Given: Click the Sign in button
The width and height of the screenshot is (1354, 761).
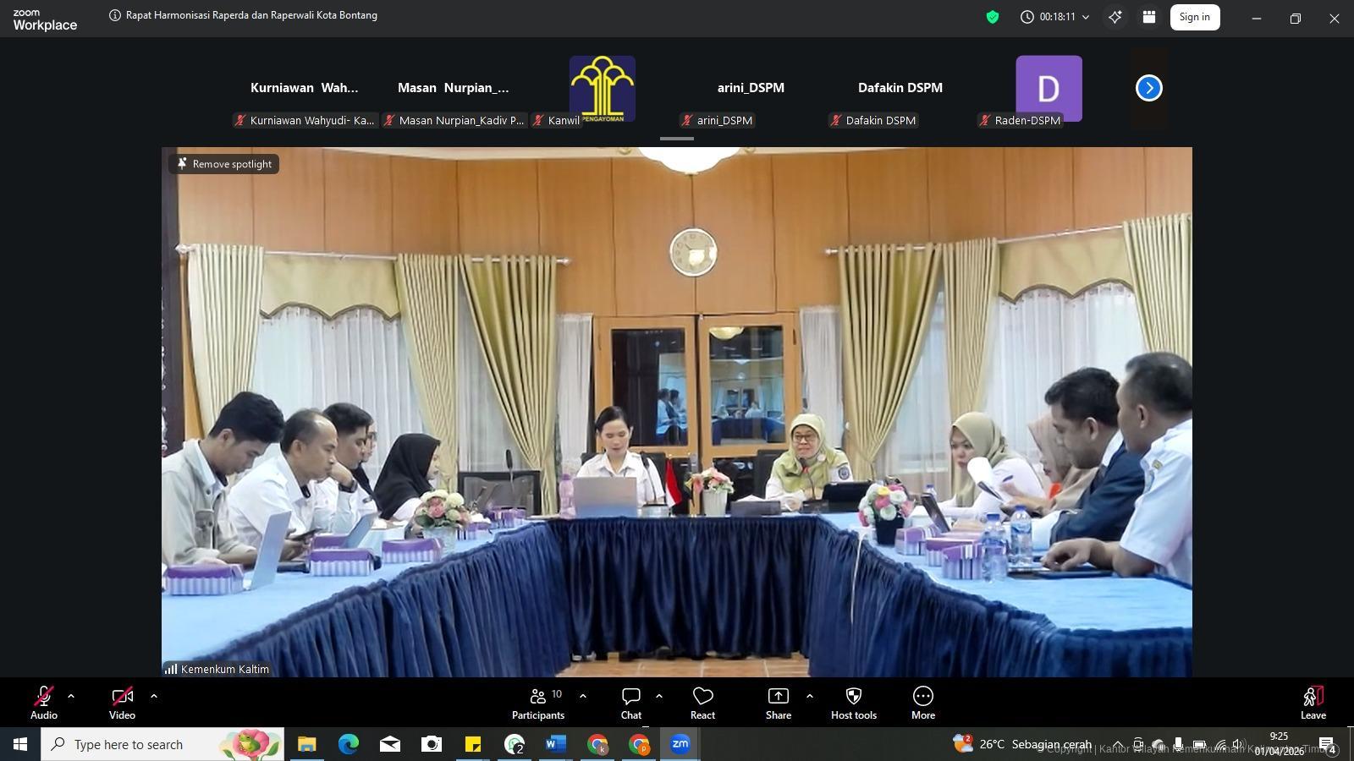Looking at the screenshot, I should 1194,17.
